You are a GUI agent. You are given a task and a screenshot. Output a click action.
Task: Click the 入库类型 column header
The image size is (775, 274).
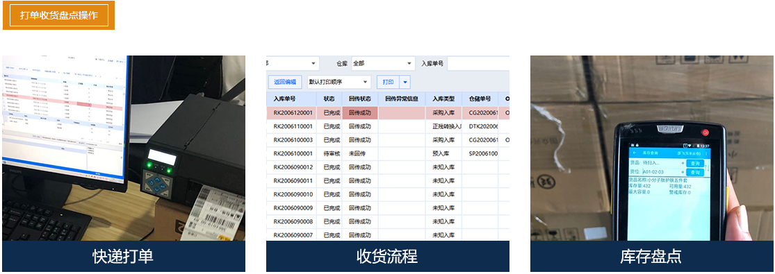click(x=443, y=99)
